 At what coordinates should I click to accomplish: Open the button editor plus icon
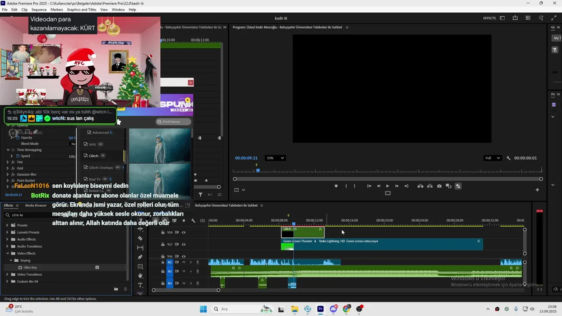537,190
